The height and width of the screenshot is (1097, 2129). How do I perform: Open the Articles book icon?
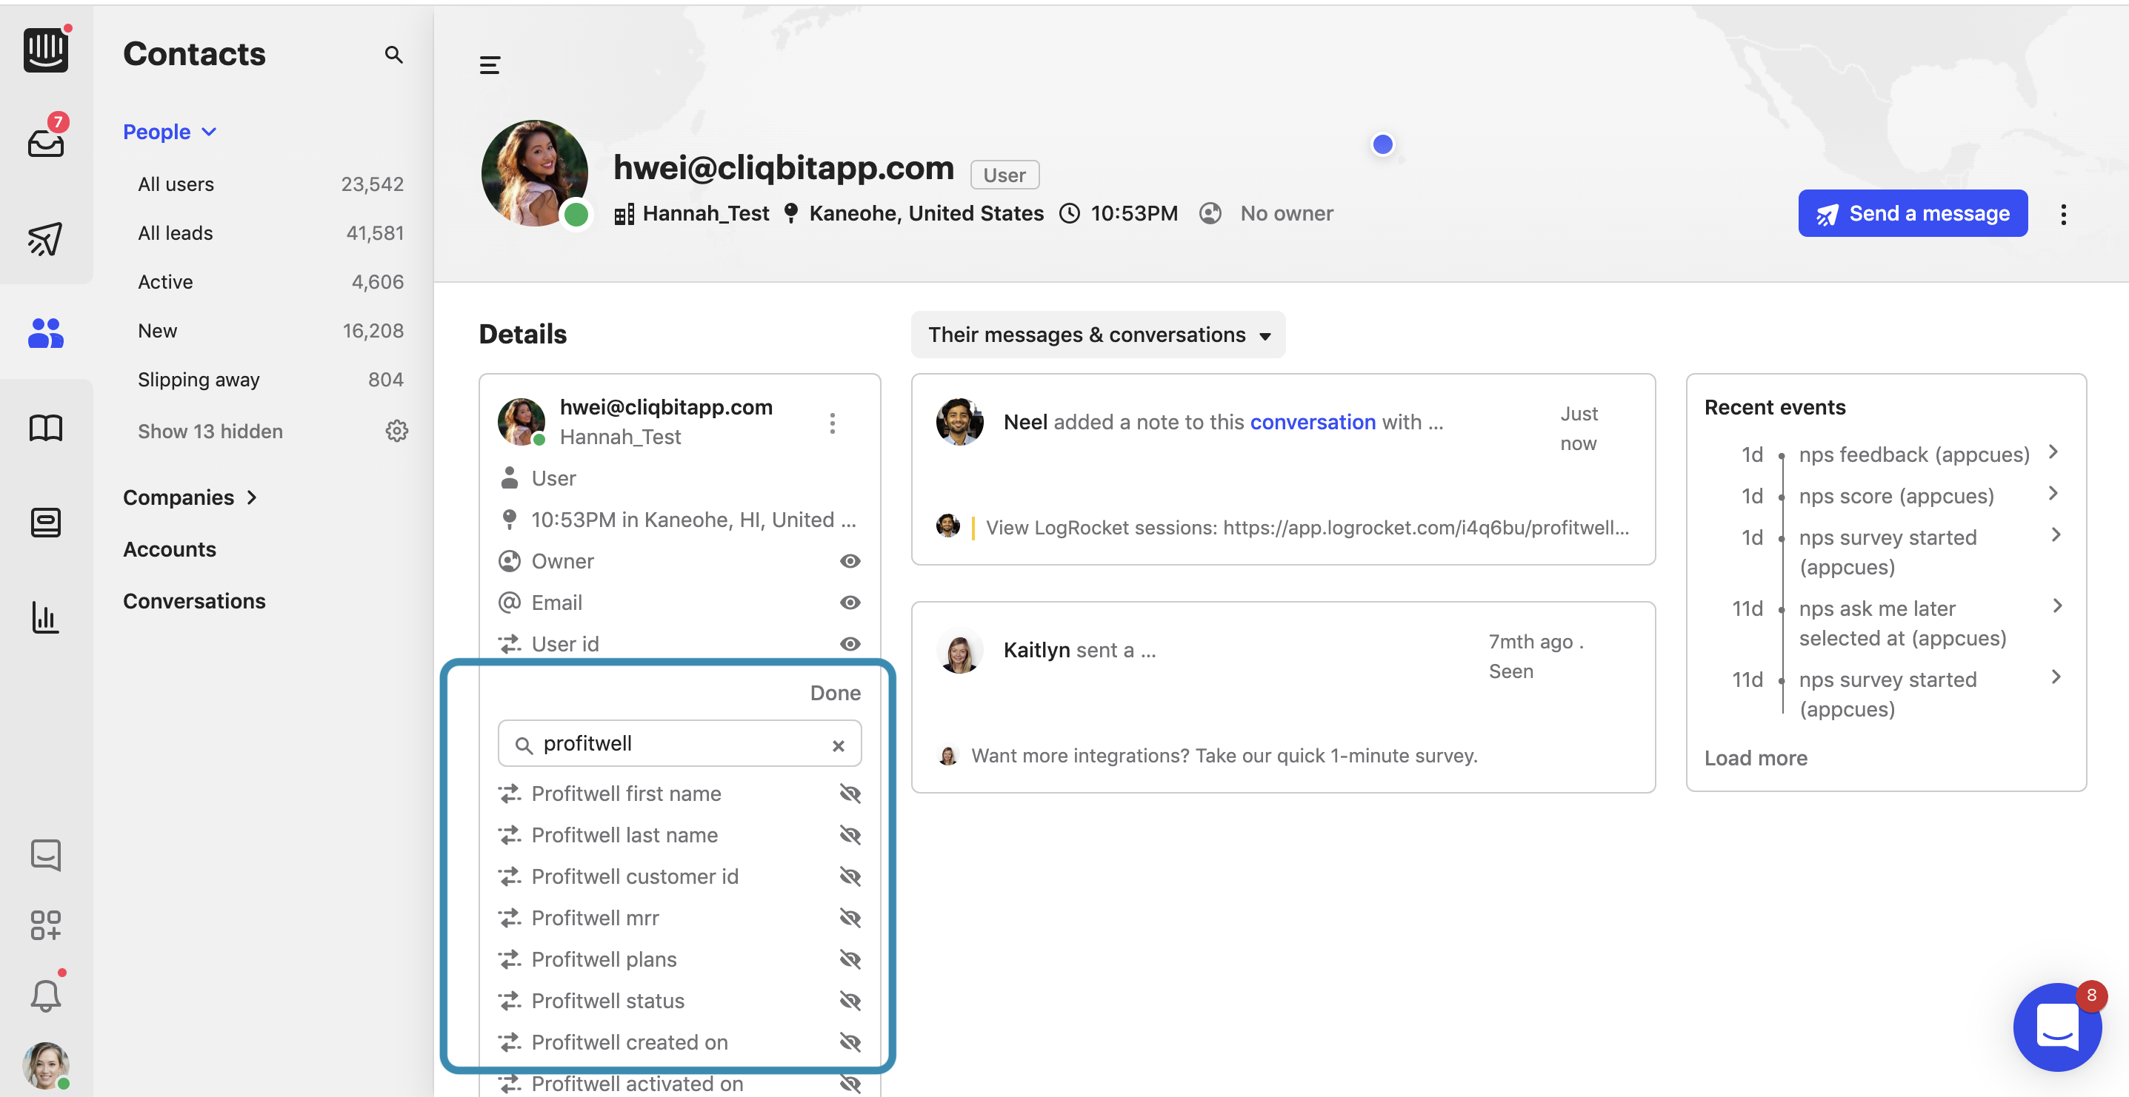click(45, 428)
